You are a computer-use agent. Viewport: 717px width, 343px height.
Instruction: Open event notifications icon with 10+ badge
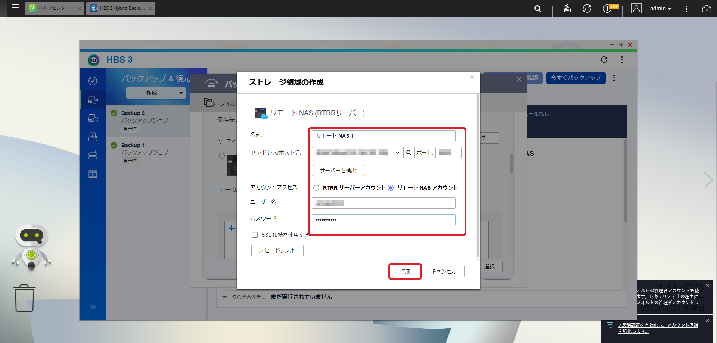(x=608, y=8)
